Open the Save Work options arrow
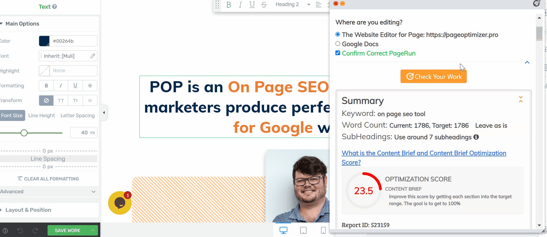The height and width of the screenshot is (237, 547). click(93, 230)
